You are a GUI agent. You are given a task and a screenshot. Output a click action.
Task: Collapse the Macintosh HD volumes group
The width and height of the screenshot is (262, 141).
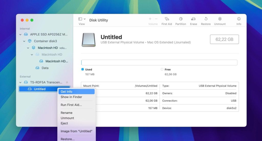point(28,48)
